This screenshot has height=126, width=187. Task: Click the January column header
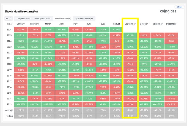pos(21,24)
